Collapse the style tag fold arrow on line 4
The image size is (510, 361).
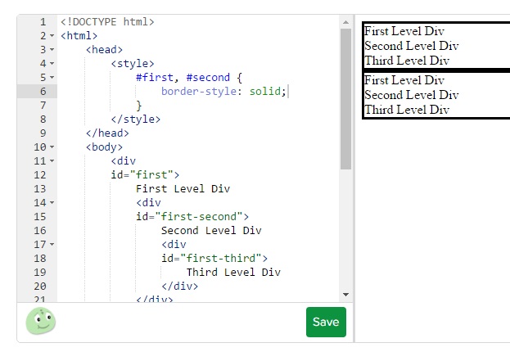[52, 63]
